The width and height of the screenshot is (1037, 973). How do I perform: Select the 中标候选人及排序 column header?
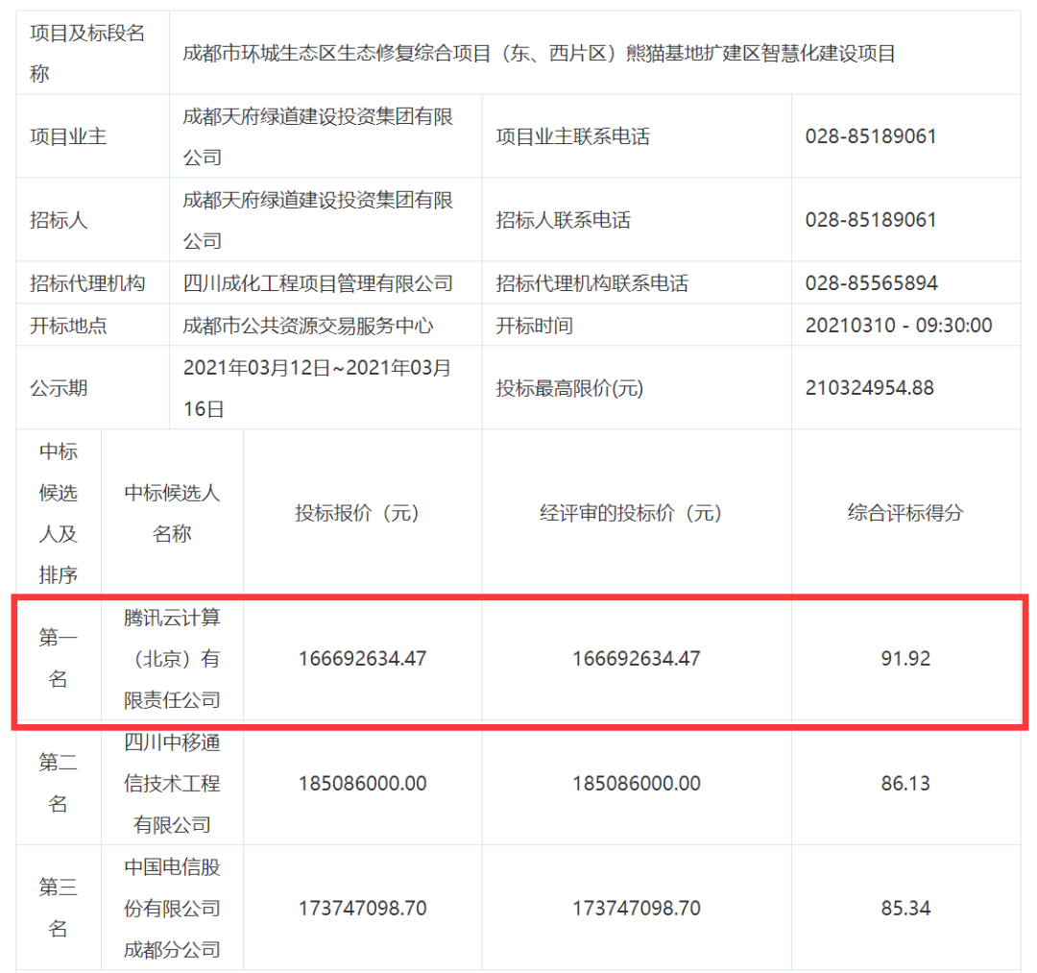tap(59, 513)
